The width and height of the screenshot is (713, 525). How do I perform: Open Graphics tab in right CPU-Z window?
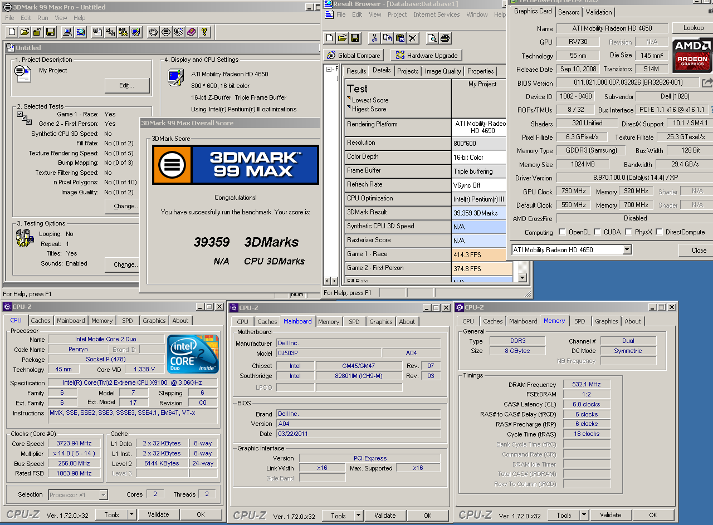(607, 321)
